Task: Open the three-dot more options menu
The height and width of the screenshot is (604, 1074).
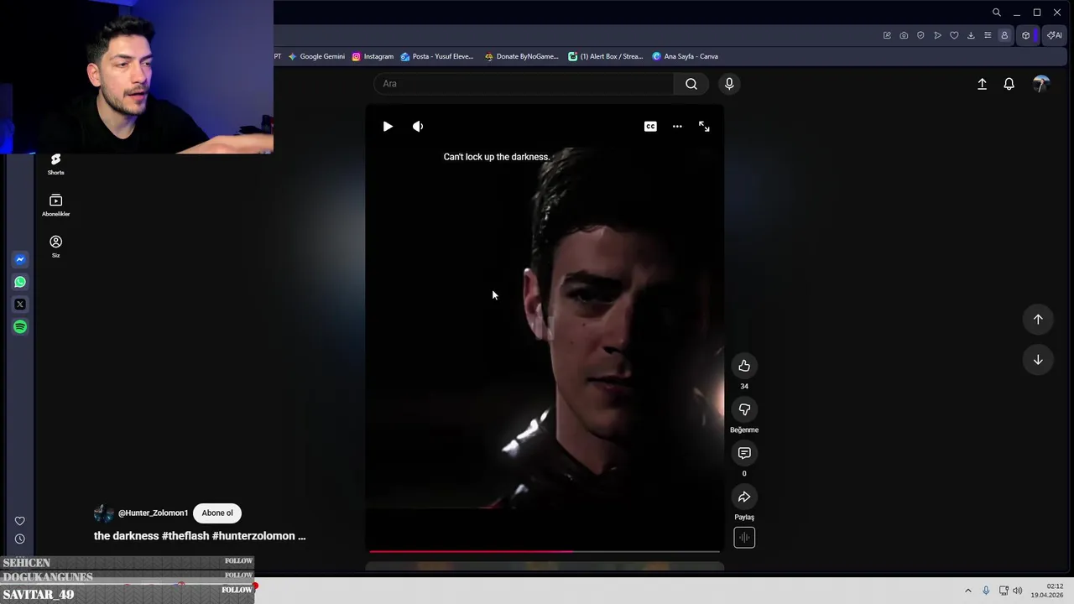Action: (x=677, y=127)
